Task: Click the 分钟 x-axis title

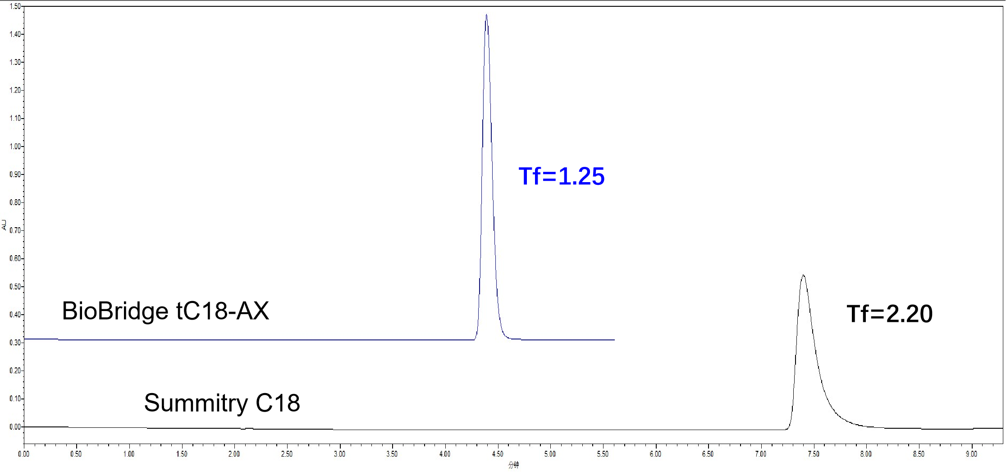Action: click(x=513, y=465)
